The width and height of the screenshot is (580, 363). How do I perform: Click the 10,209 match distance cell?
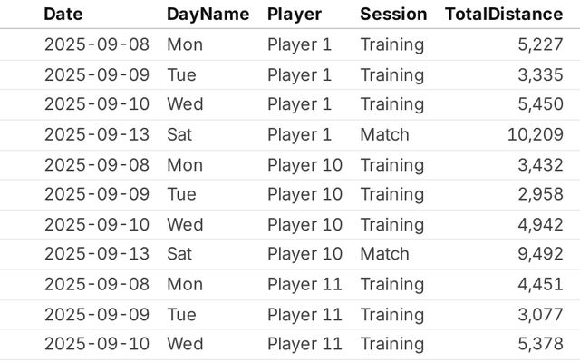(x=535, y=134)
